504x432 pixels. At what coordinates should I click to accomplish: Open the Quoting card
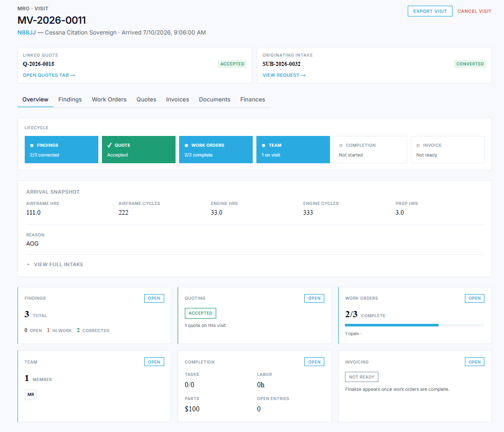click(315, 298)
